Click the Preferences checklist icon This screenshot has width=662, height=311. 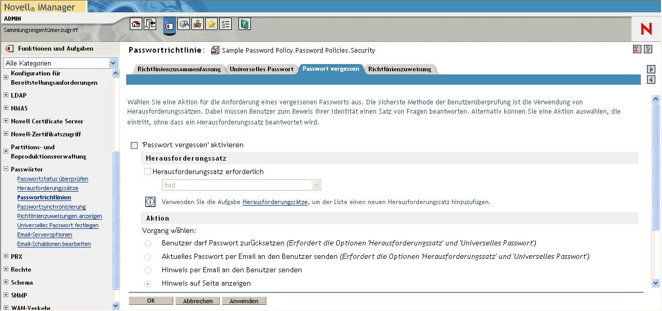pos(225,24)
